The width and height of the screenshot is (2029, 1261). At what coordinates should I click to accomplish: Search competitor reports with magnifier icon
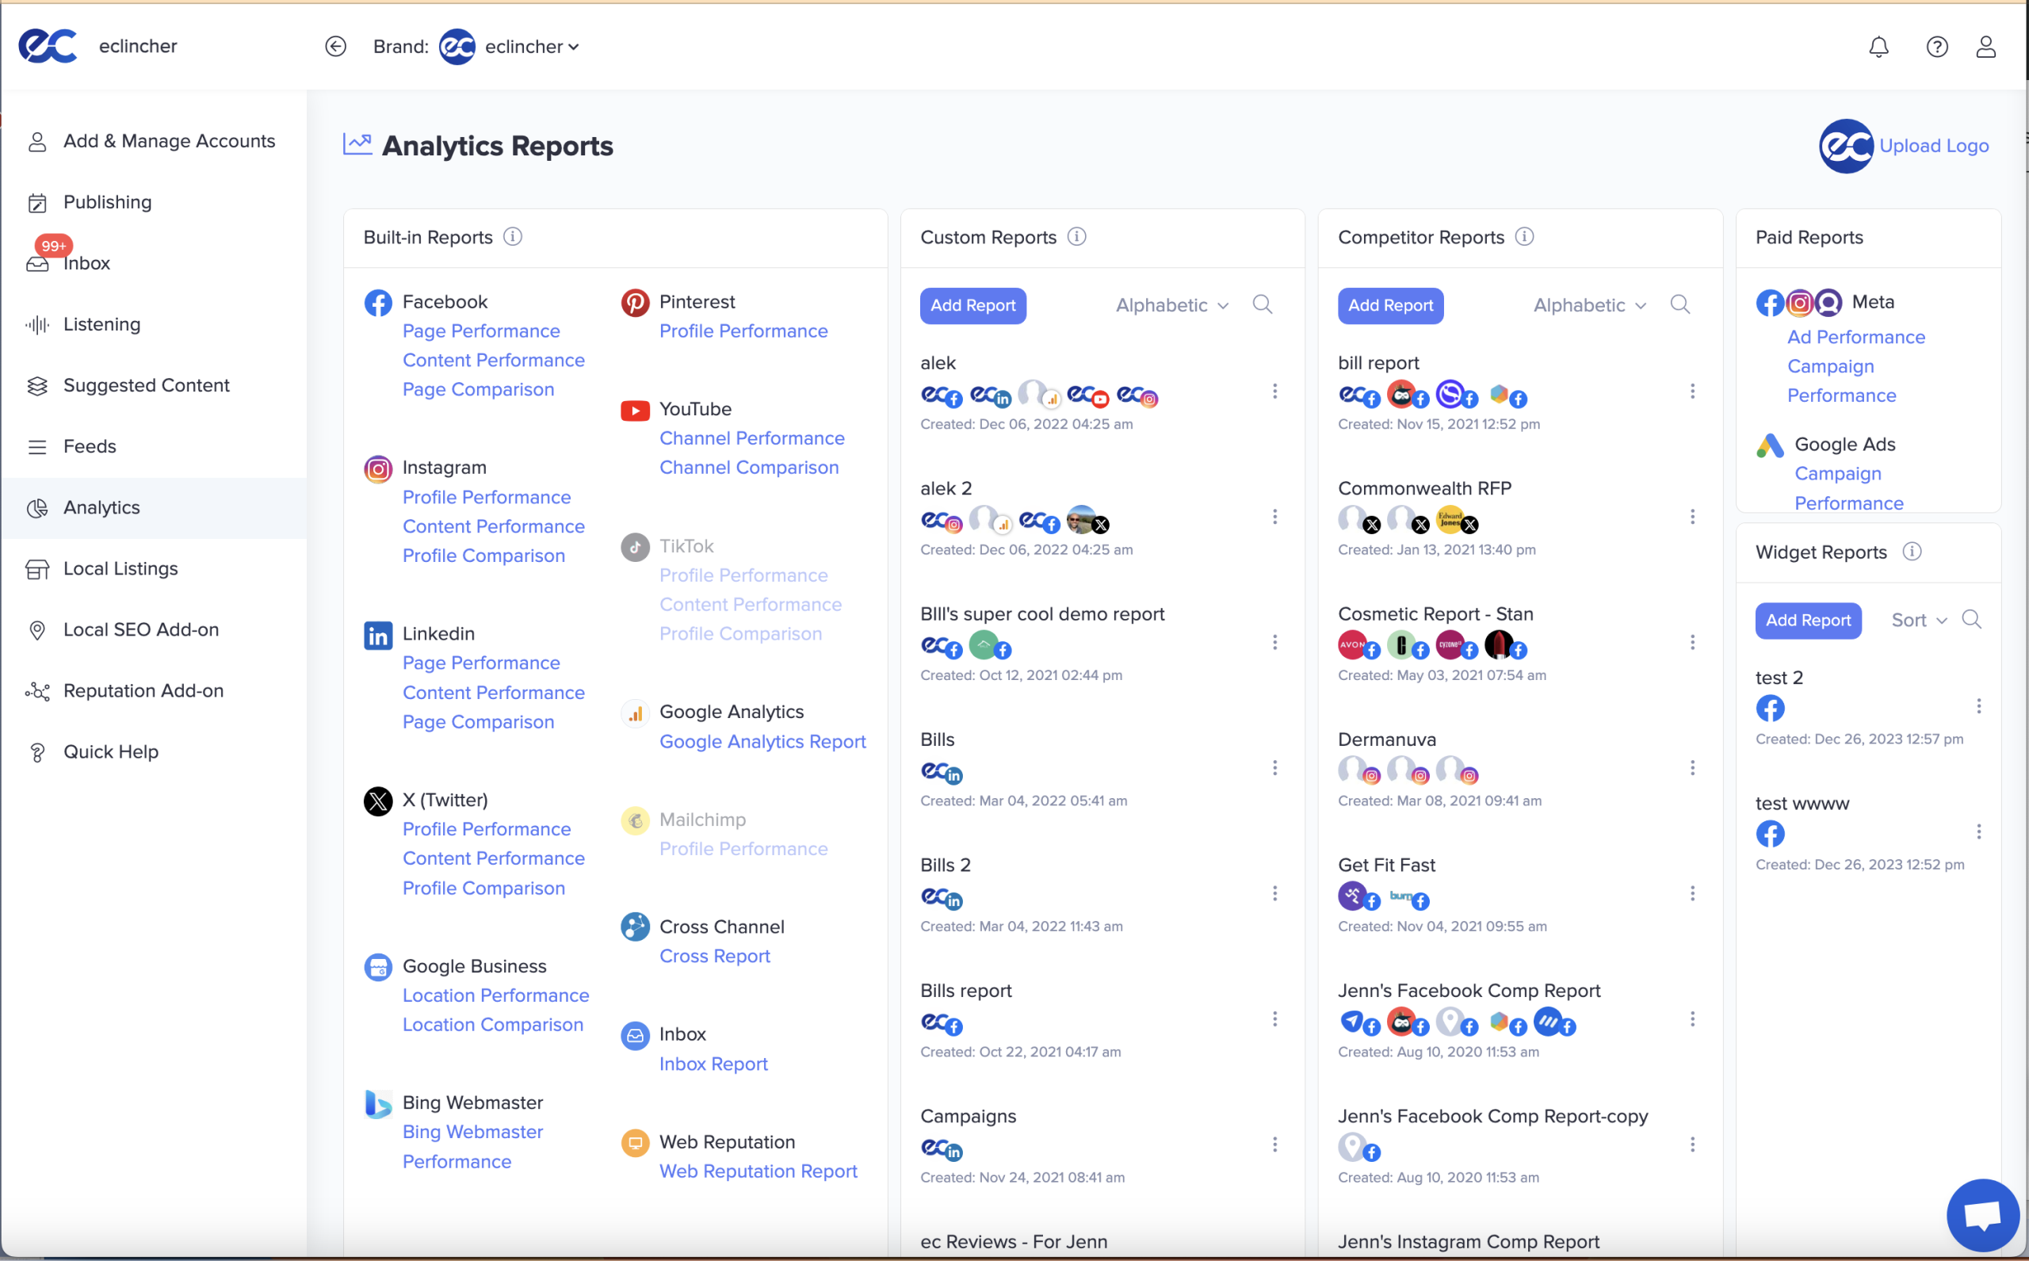point(1679,304)
